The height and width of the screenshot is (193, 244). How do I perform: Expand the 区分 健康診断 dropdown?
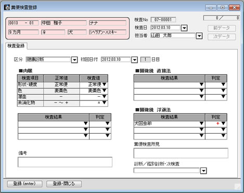(74, 60)
